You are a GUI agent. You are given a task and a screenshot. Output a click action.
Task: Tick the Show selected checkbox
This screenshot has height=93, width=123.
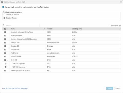click(x=109, y=25)
